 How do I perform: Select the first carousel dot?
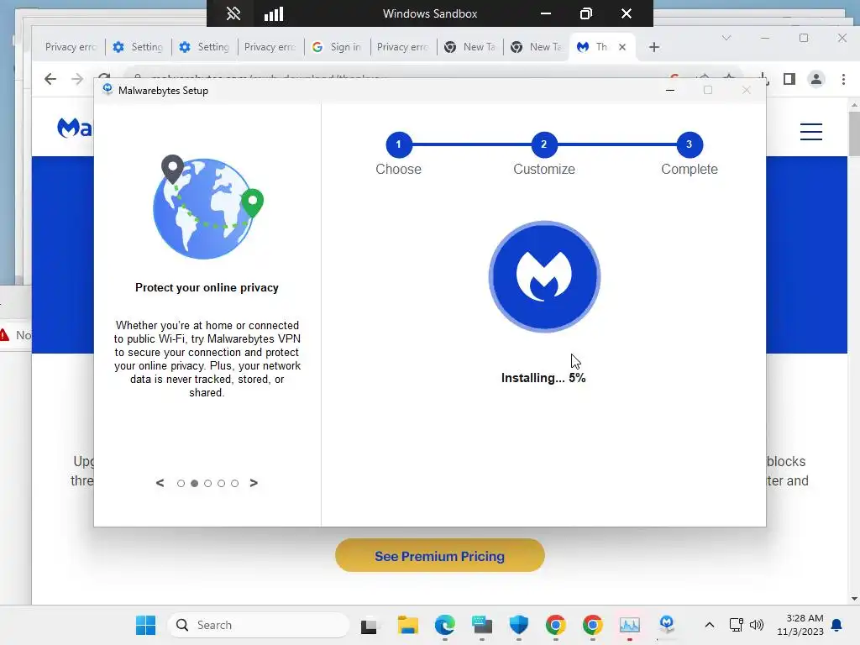181,483
